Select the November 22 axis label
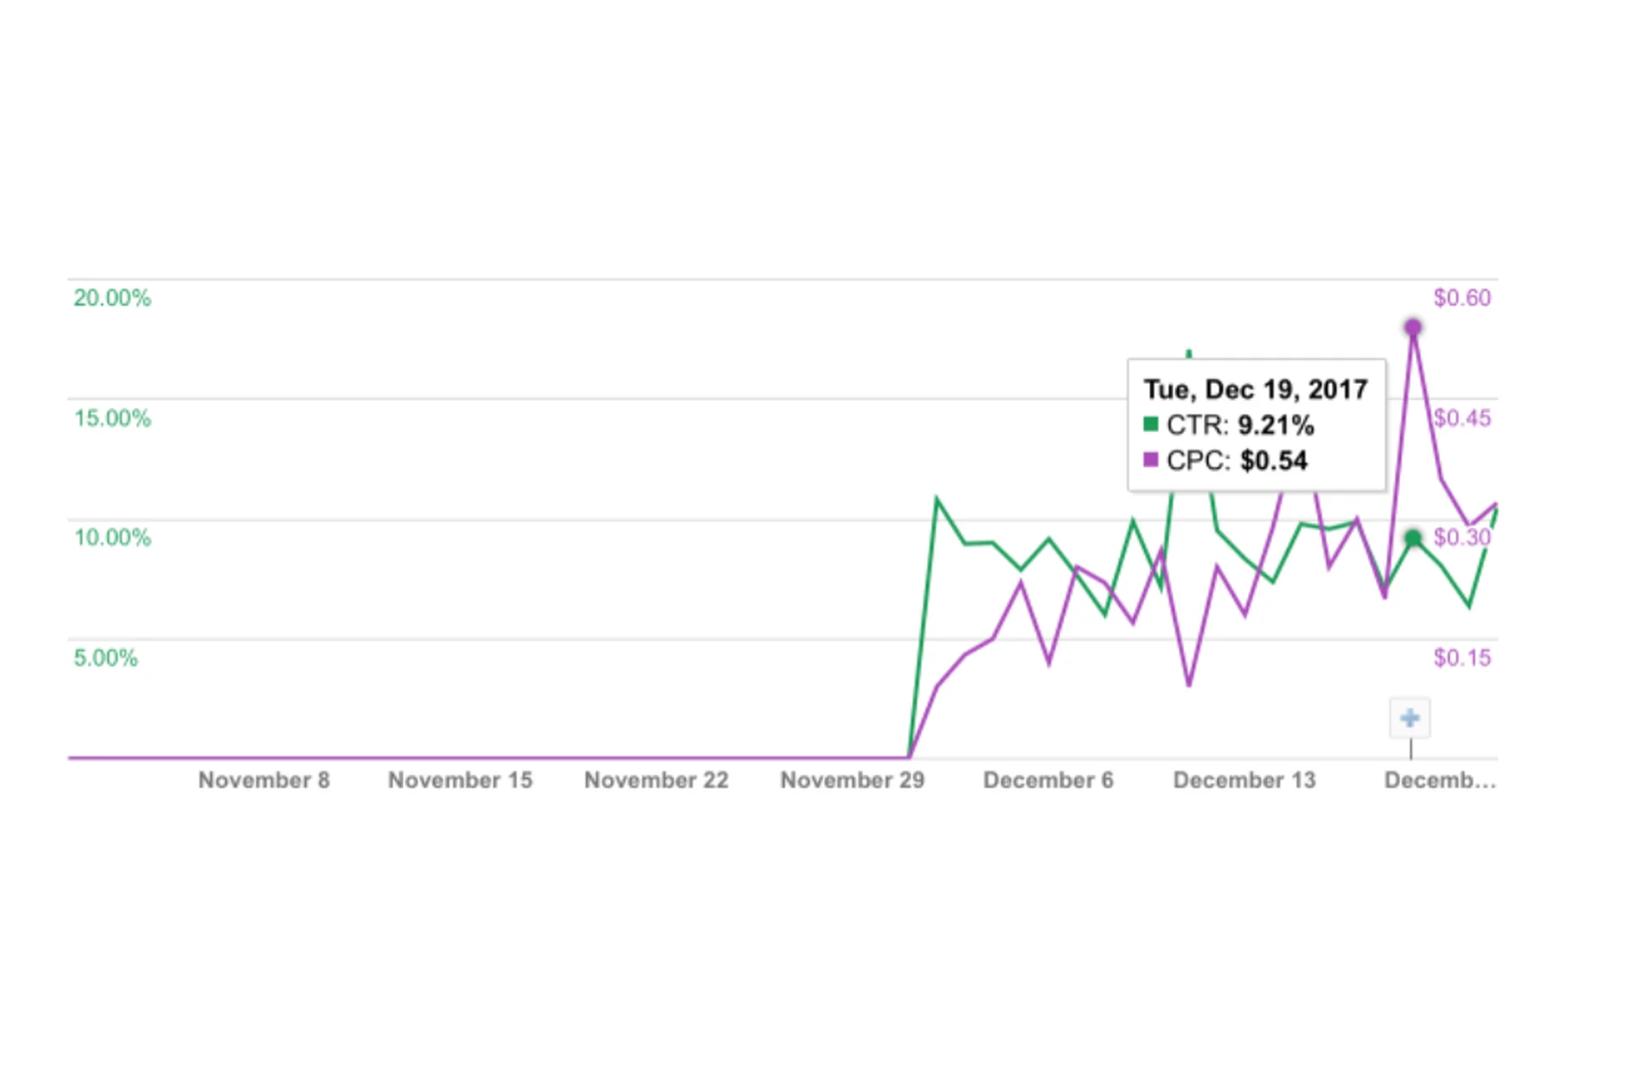The image size is (1631, 1087). point(656,780)
